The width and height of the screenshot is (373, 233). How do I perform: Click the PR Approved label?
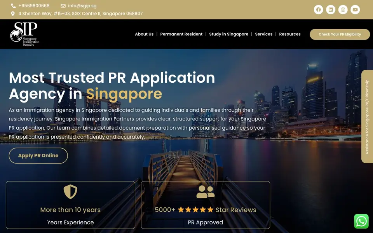[x=206, y=222]
